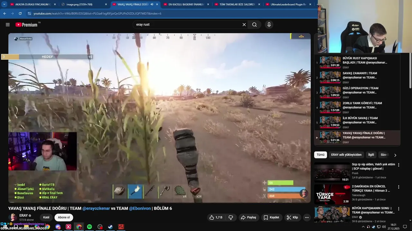Play 'BÜYÜK RUST KAPIŞMASI BAŞLADI' playlist video
This screenshot has width=412, height=231.
click(x=357, y=63)
